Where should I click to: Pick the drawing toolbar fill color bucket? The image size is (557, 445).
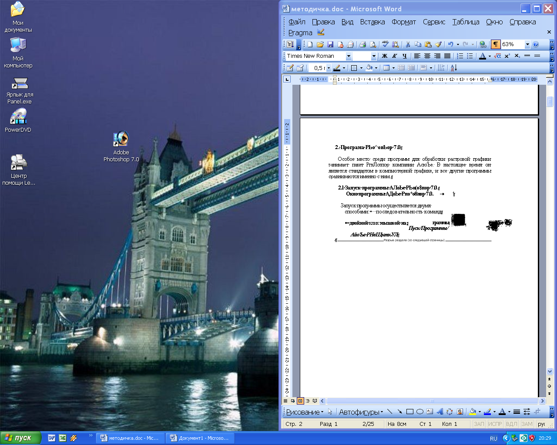click(x=473, y=412)
